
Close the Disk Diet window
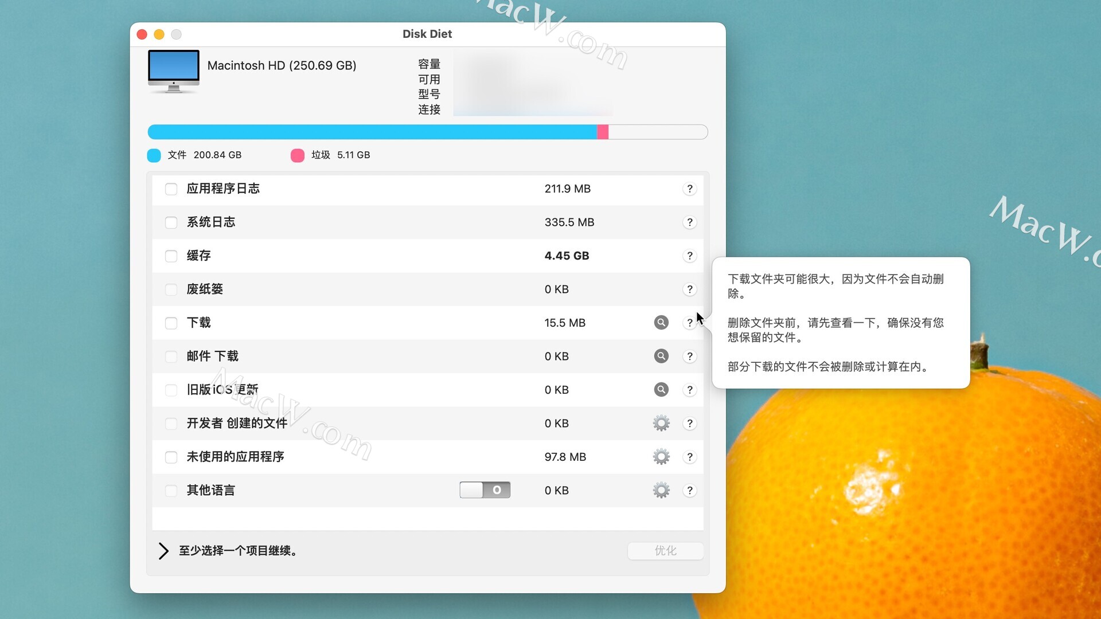pyautogui.click(x=142, y=34)
